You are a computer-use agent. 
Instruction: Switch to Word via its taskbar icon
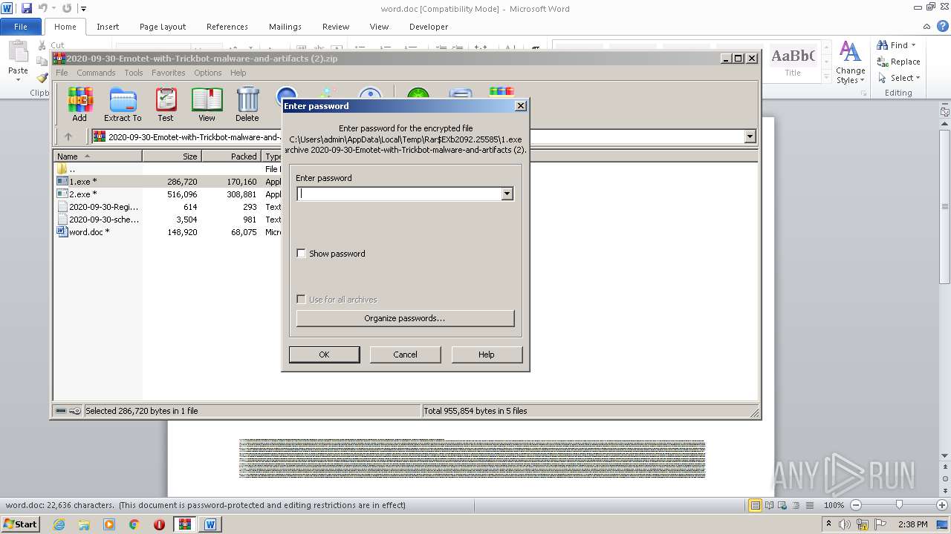[x=210, y=524]
